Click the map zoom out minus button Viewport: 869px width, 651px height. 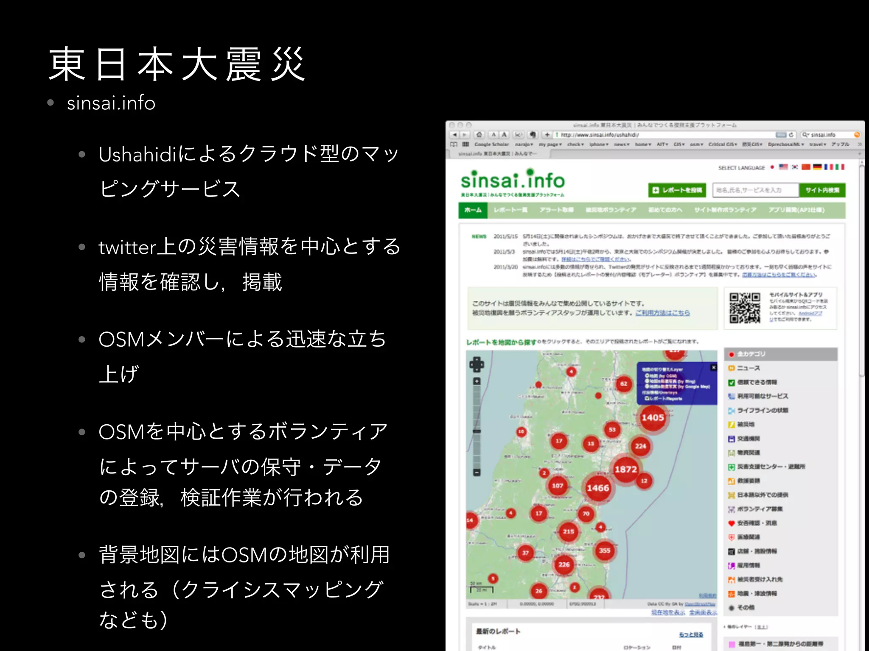[x=477, y=472]
